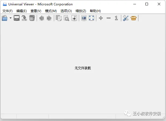166x121 pixels.
Task: Click the Universal Viewer title bar app icon
Action: click(x=5, y=4)
